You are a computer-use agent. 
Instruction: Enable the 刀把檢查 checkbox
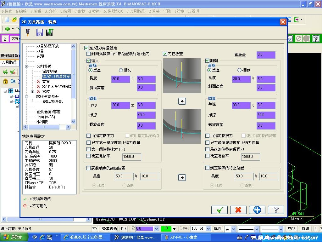click(x=165, y=53)
